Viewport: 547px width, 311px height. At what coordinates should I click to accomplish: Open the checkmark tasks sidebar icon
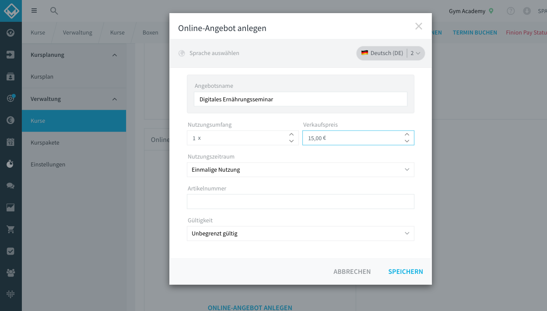click(11, 251)
